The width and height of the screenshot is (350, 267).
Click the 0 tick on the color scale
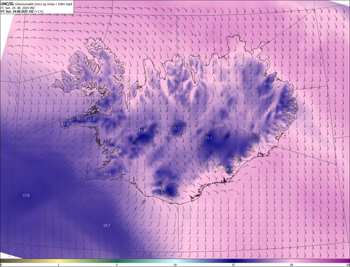(x=1, y=265)
